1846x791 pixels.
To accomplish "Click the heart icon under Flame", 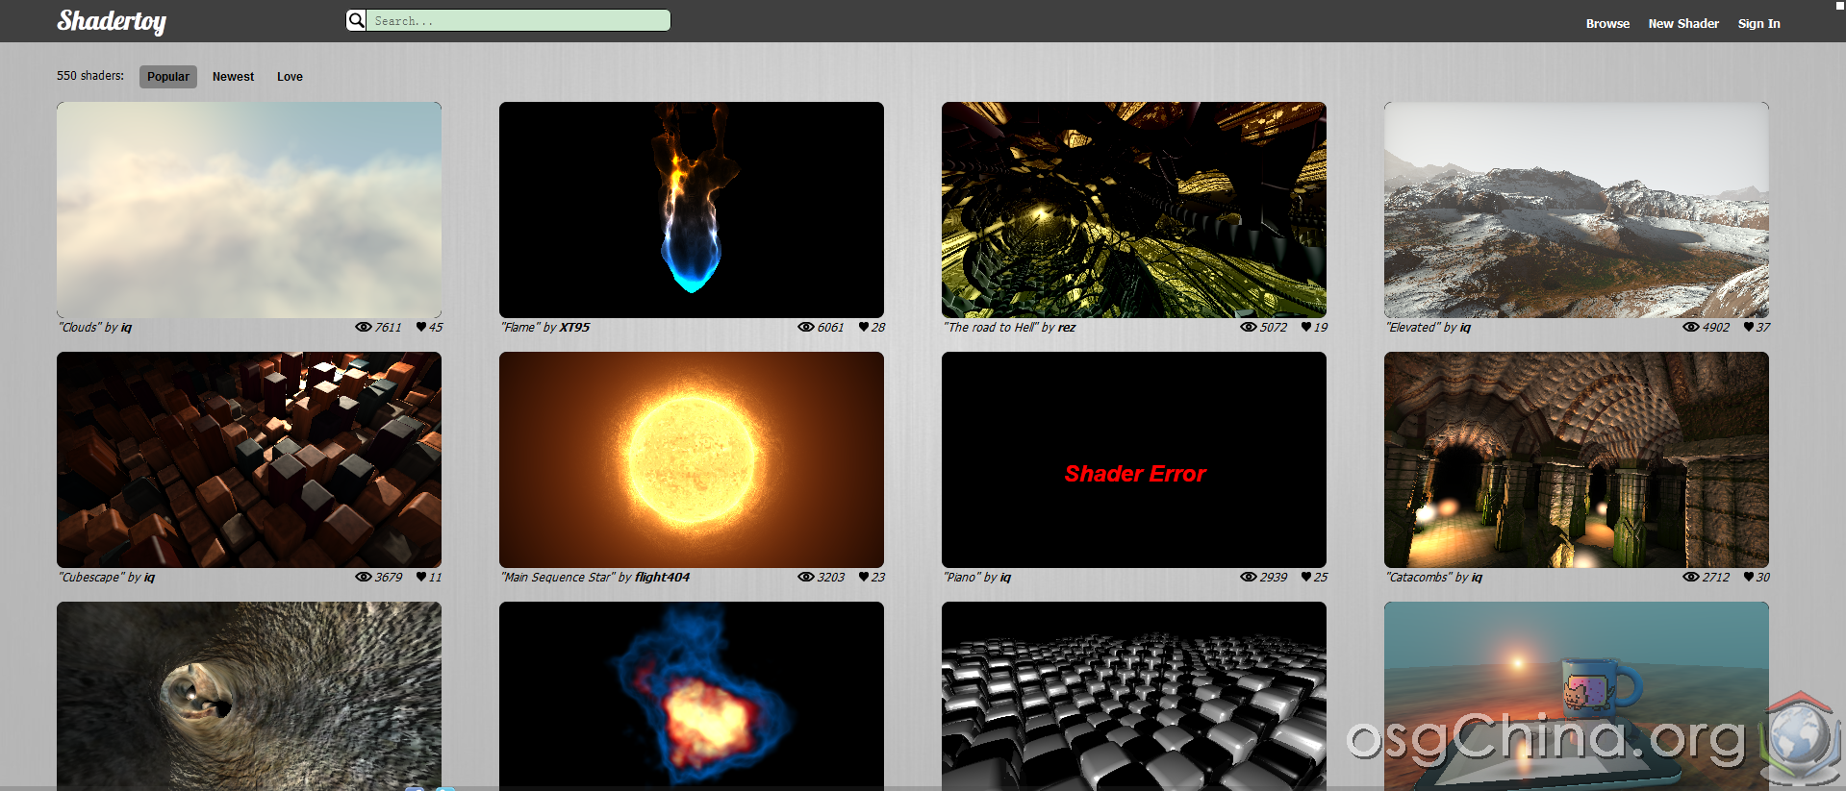I will coord(864,327).
